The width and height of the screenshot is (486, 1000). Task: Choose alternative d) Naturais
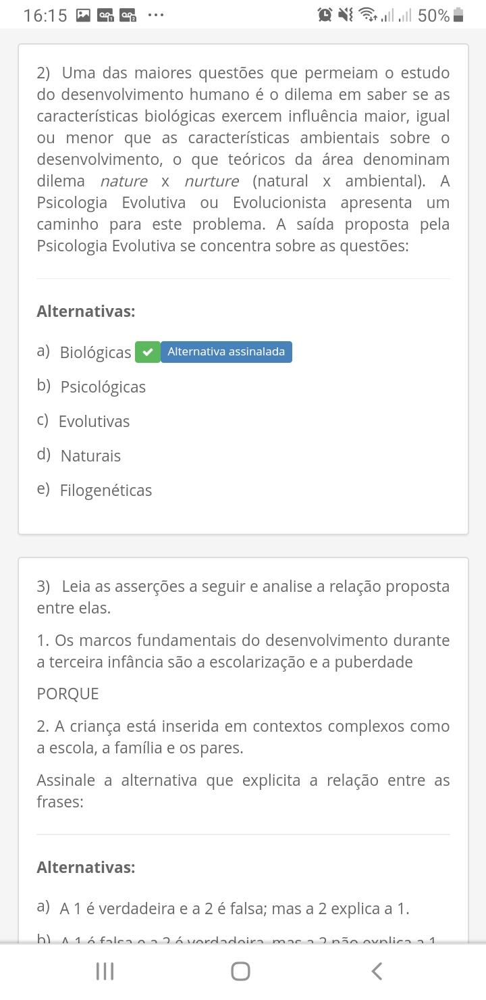point(79,456)
